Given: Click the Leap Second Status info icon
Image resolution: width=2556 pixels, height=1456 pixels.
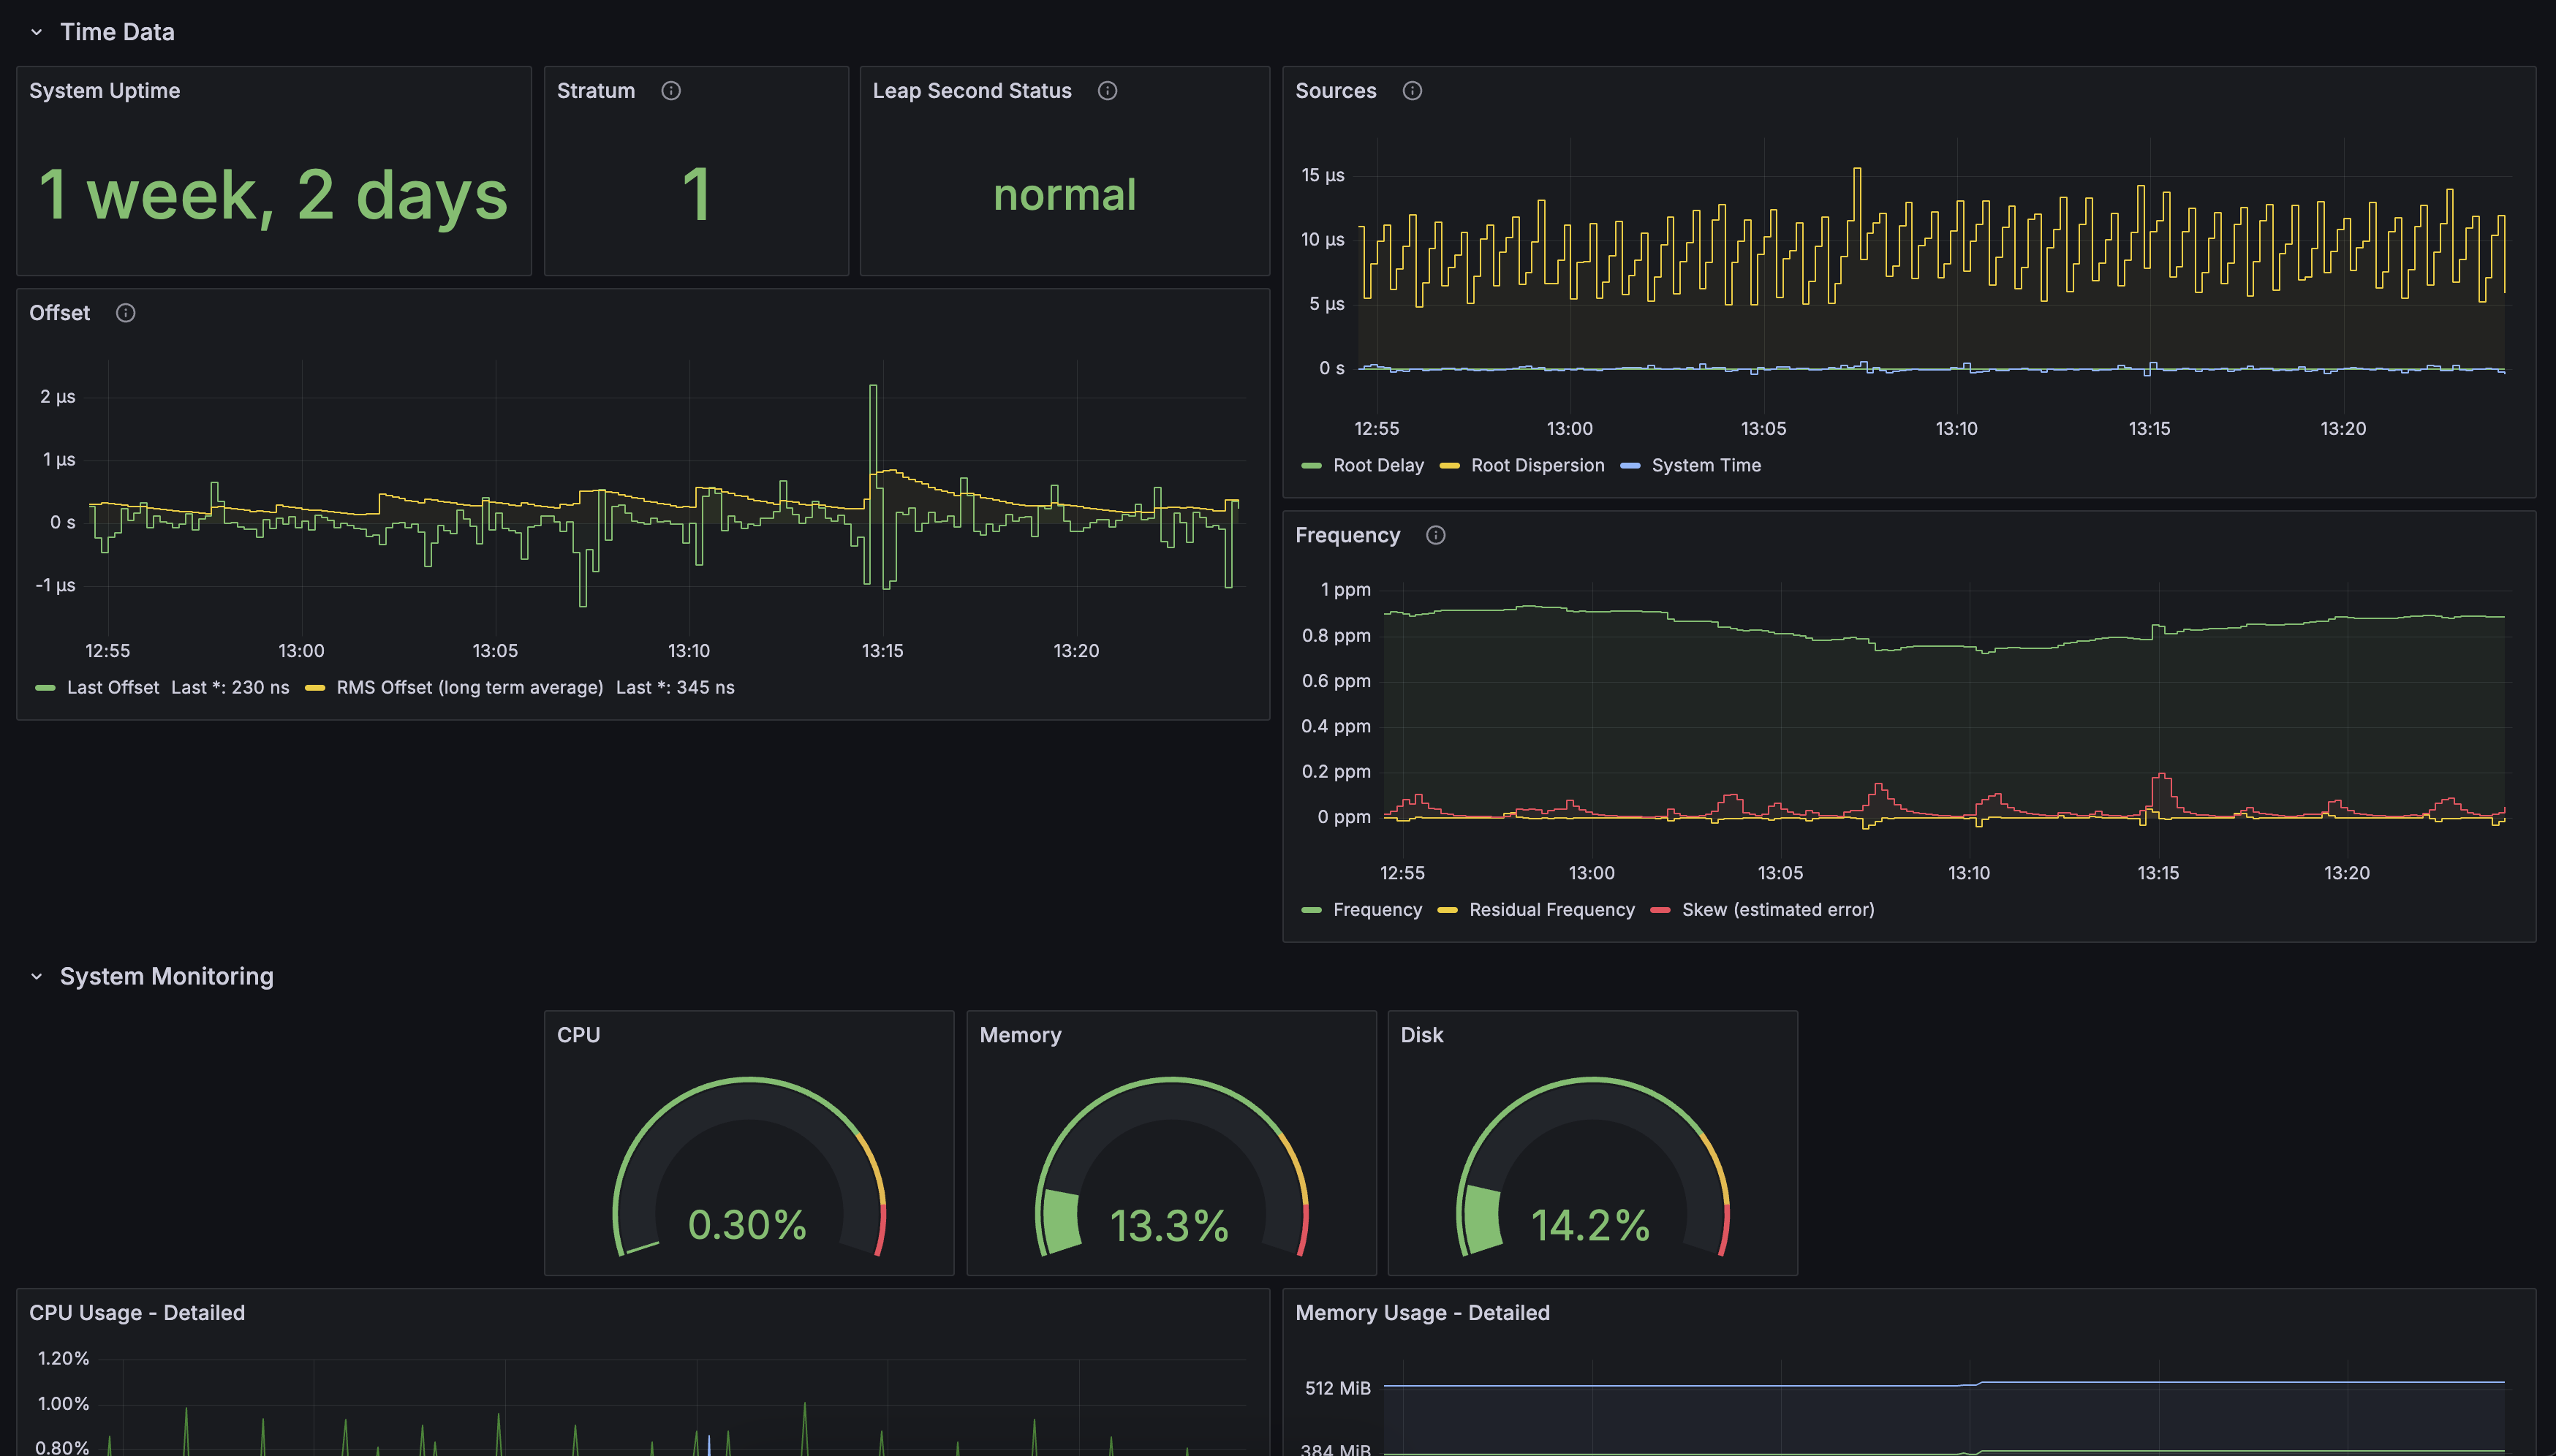Looking at the screenshot, I should 1107,91.
